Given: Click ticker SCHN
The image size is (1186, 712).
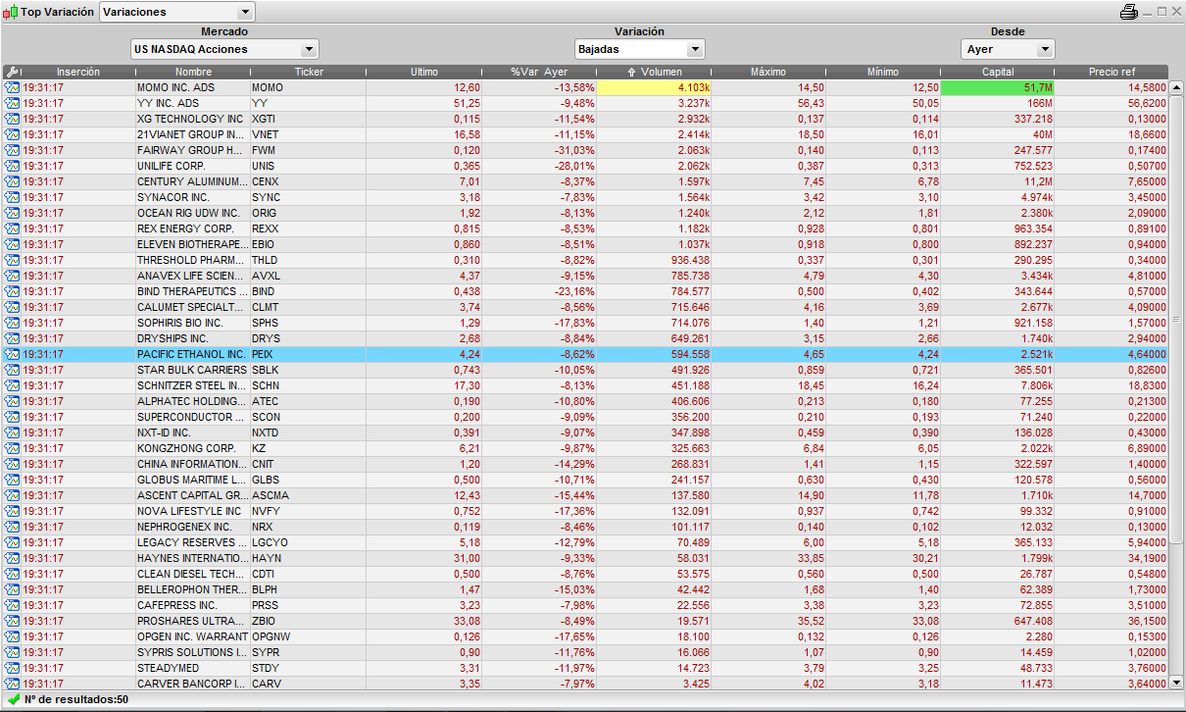Looking at the screenshot, I should (x=266, y=385).
